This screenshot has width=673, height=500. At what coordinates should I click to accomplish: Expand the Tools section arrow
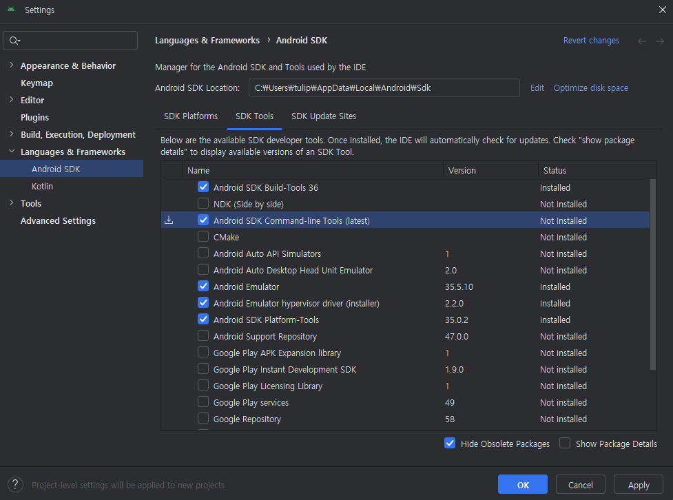pyautogui.click(x=12, y=203)
